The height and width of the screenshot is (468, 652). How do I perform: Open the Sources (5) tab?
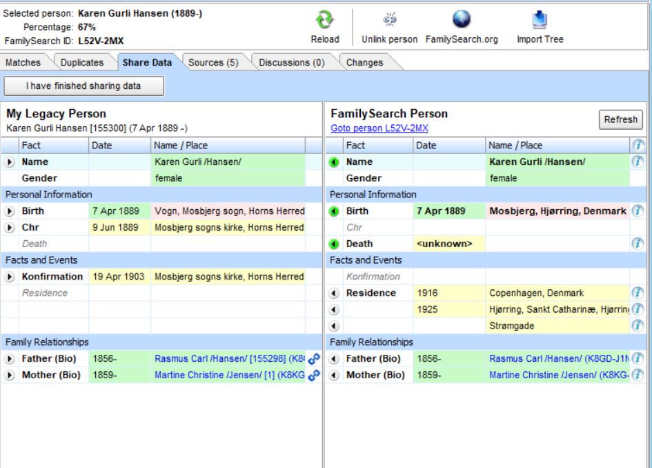[x=213, y=62]
